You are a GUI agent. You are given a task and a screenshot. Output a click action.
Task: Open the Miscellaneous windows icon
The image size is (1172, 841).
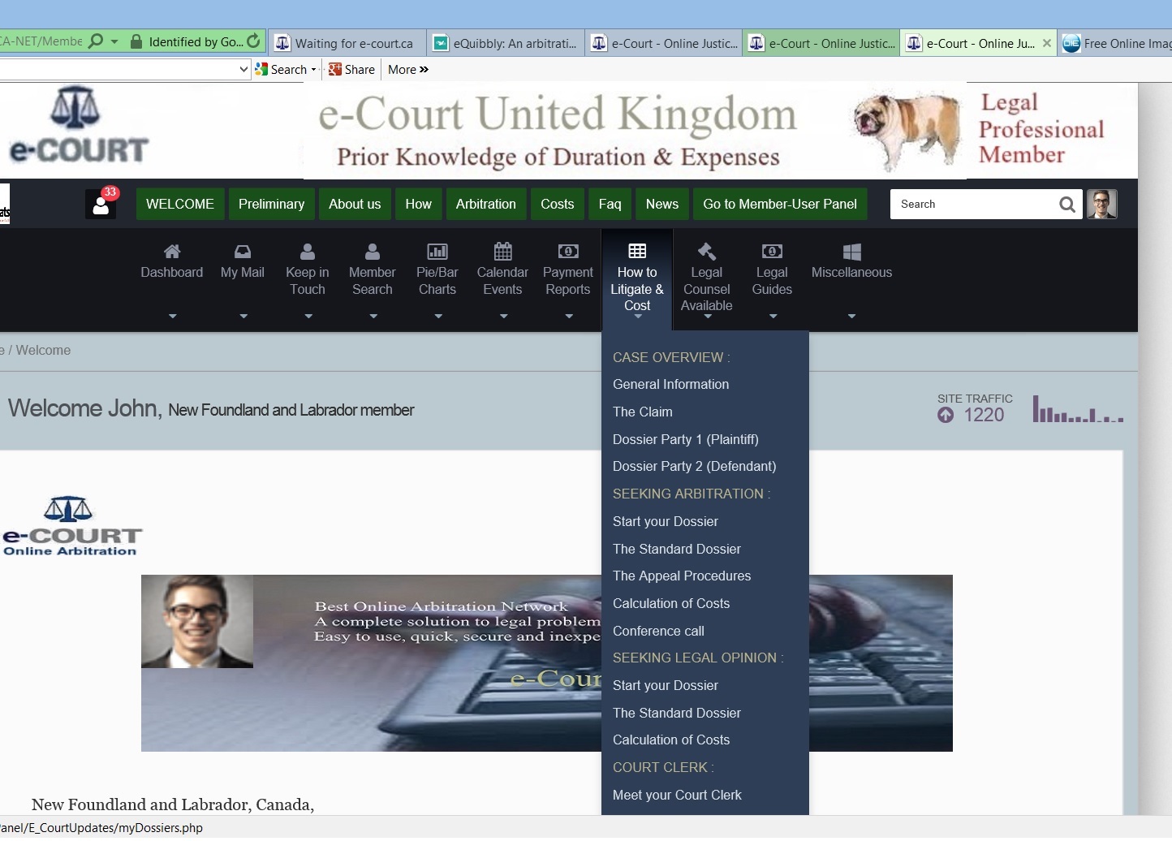pyautogui.click(x=851, y=252)
